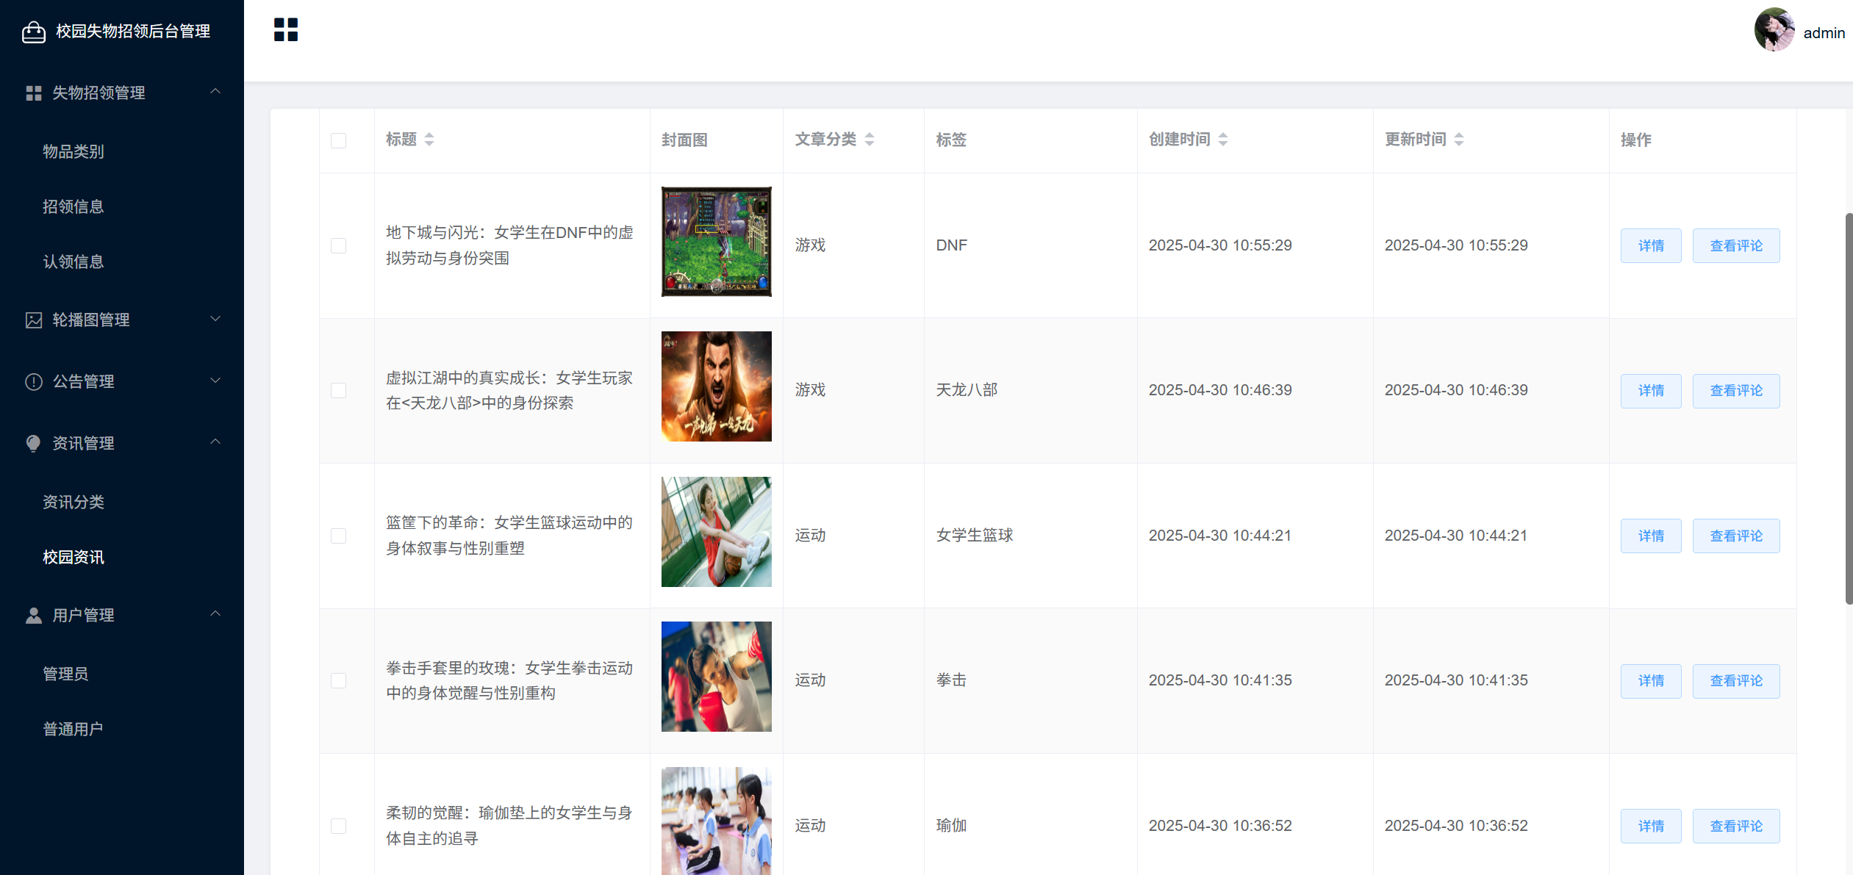Expand the 轮播图管理 menu chevron

pos(215,319)
